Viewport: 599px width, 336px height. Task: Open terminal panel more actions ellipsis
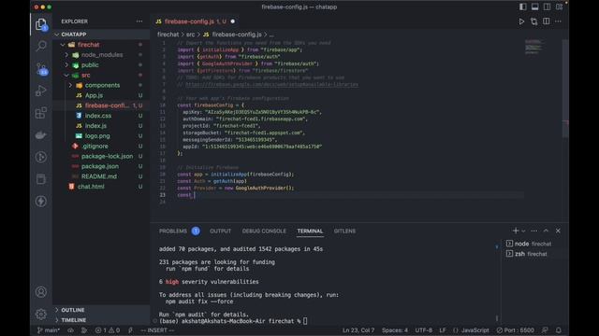(x=534, y=231)
